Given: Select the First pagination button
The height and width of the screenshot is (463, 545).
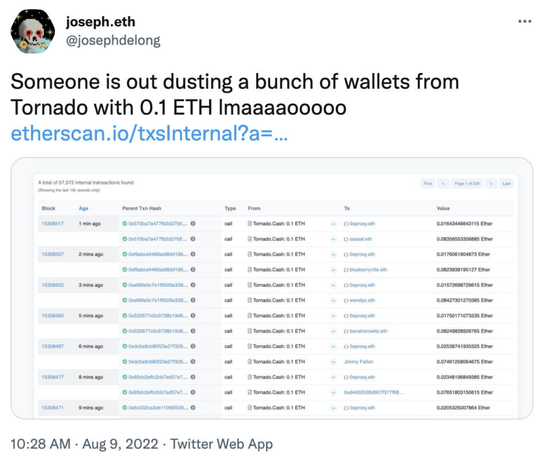Looking at the screenshot, I should (428, 183).
